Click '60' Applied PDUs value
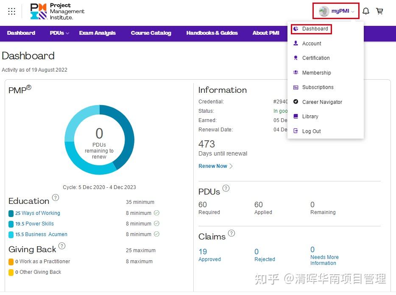 (x=259, y=205)
